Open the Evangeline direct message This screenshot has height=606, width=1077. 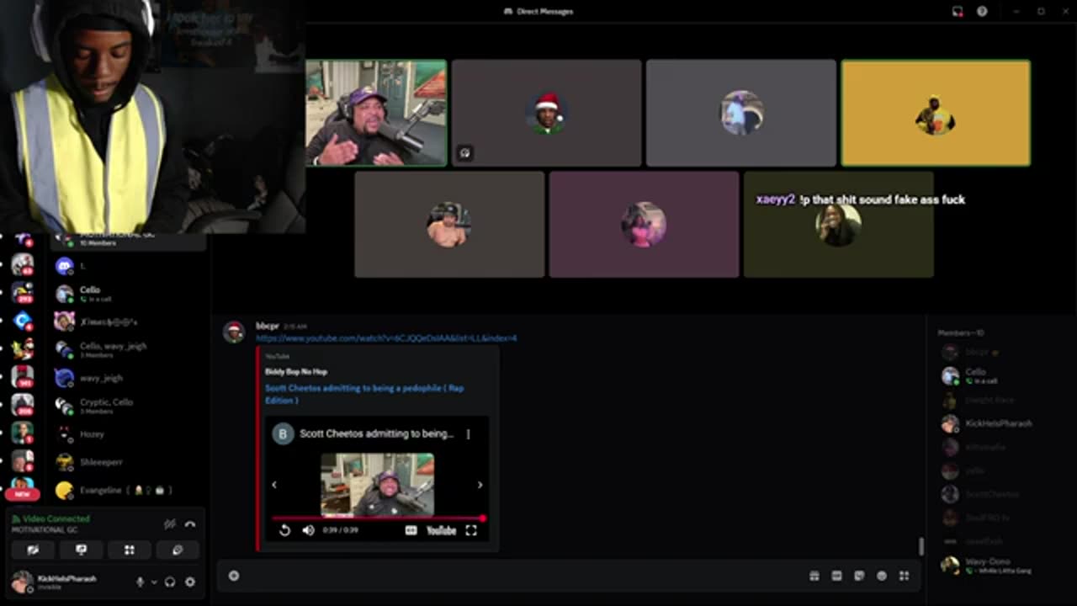click(x=129, y=490)
